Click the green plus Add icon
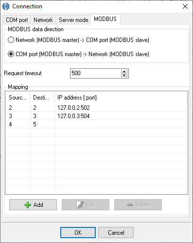The width and height of the screenshot is (193, 243). [28, 205]
